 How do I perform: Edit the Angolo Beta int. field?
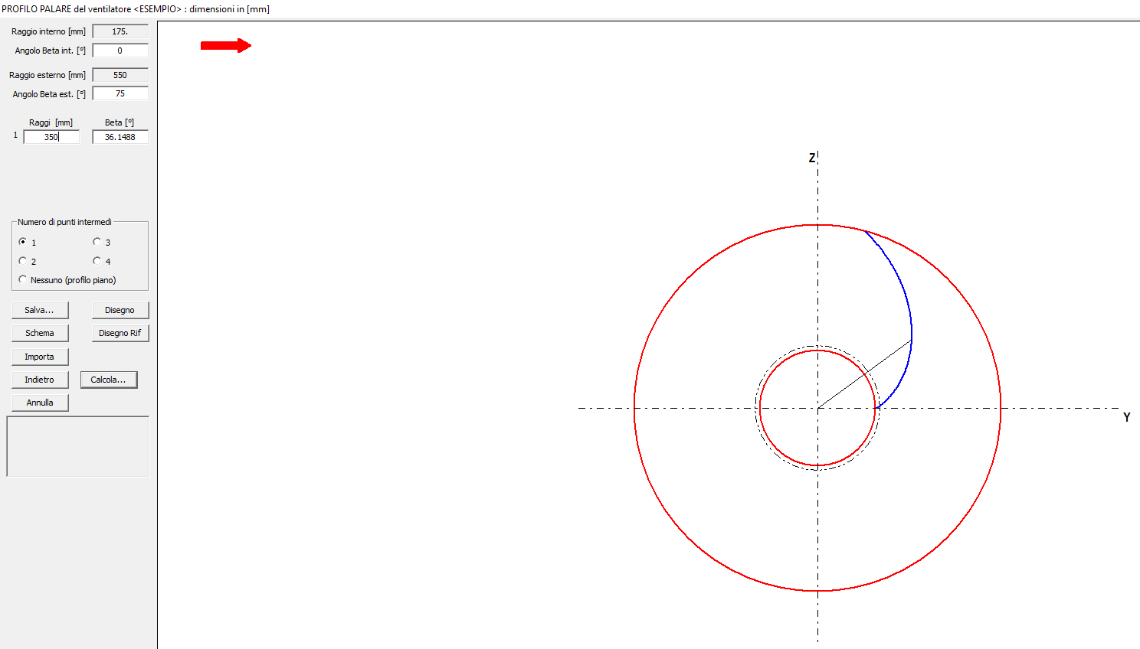click(120, 51)
